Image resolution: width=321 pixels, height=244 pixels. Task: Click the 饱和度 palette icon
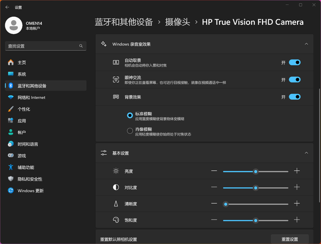pos(116,220)
